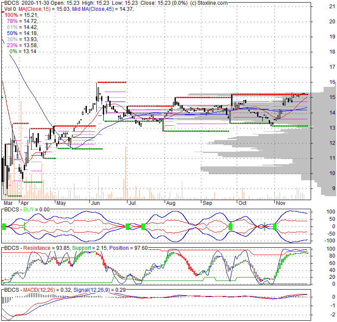Click the '50% = 14.18' retracement level

click(x=22, y=33)
